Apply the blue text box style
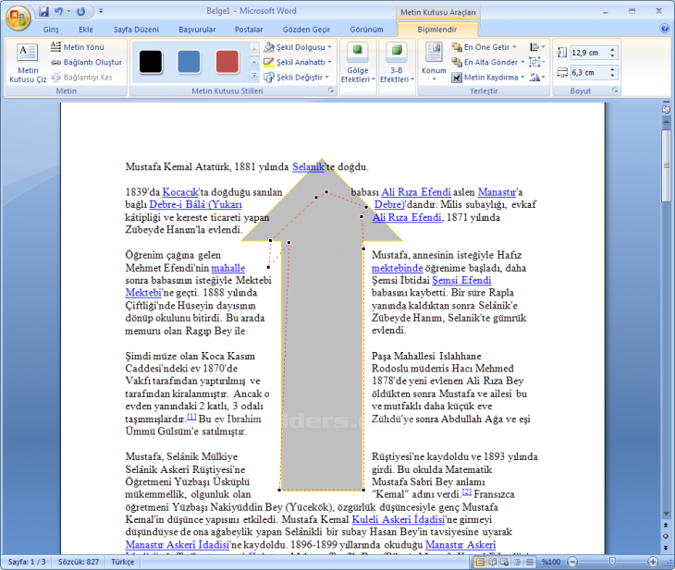 pos(189,62)
